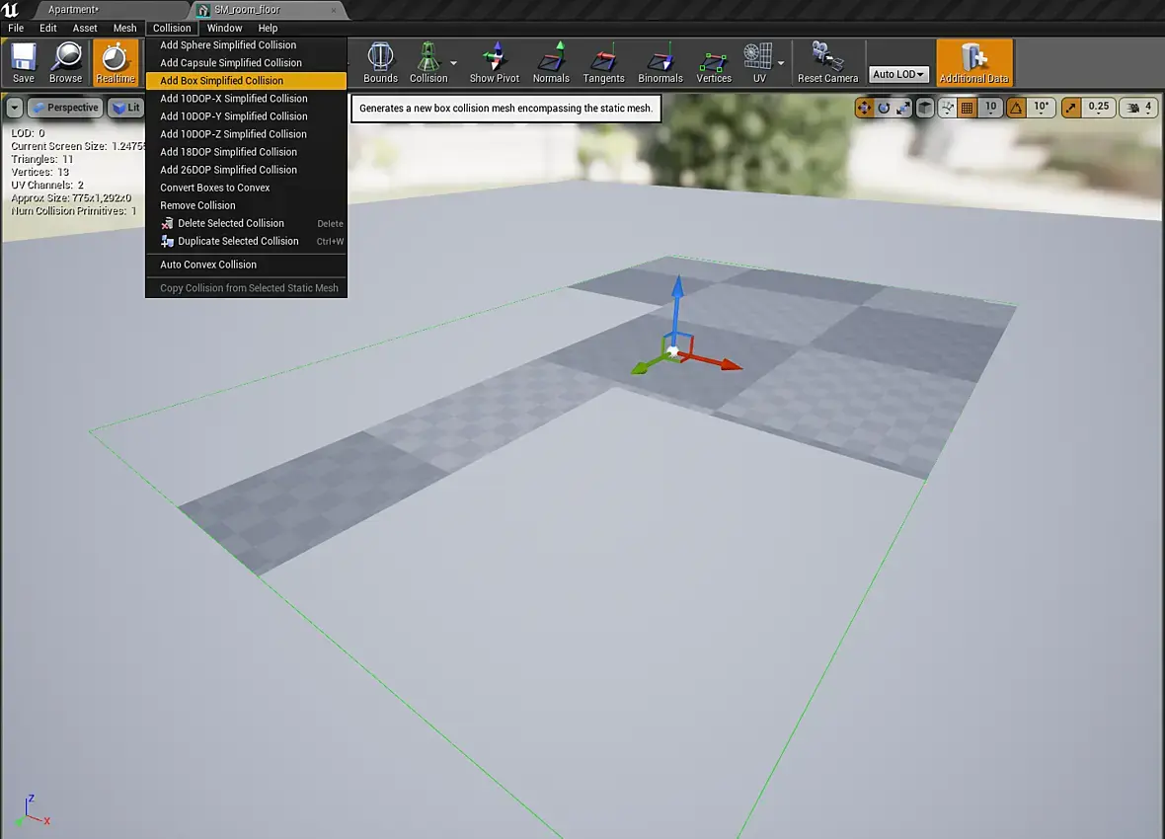The width and height of the screenshot is (1165, 839).
Task: Open the Collision toolbar dropdown arrow
Action: pos(454,63)
